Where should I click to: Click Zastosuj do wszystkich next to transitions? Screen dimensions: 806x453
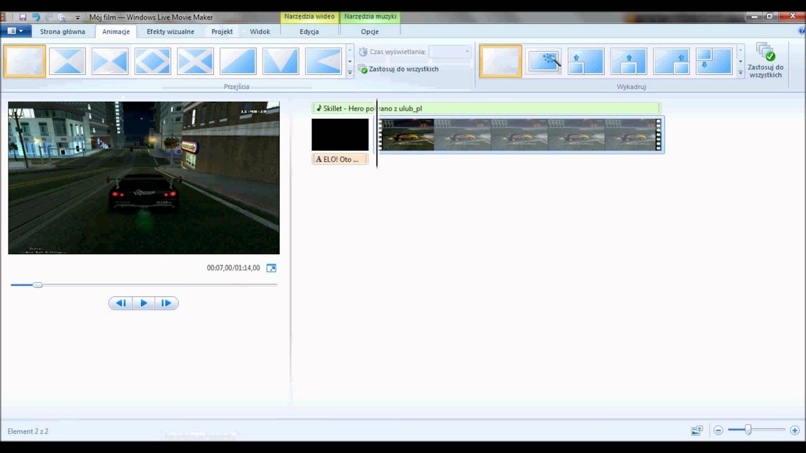point(399,69)
